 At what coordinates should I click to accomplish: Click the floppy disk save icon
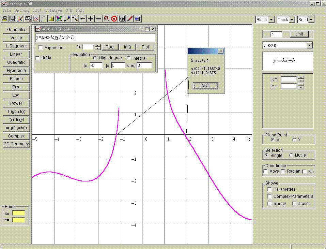pyautogui.click(x=12, y=19)
